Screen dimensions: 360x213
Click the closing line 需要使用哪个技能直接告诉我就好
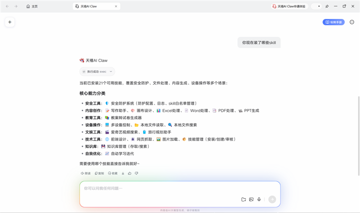(109, 164)
